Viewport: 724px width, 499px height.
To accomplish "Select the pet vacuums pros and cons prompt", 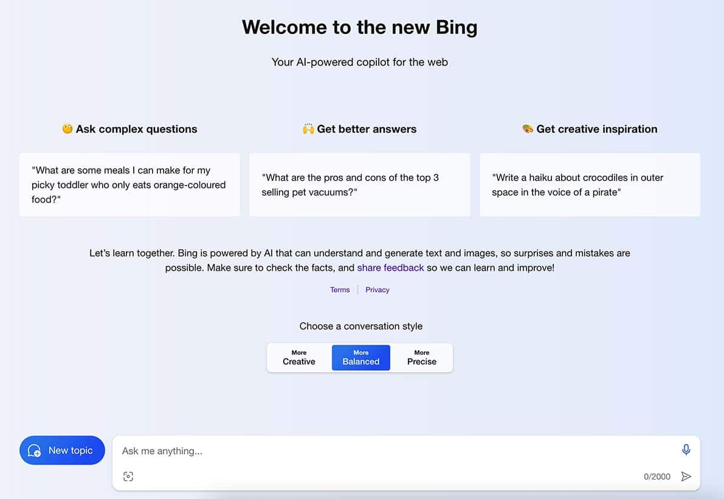I will tap(359, 184).
